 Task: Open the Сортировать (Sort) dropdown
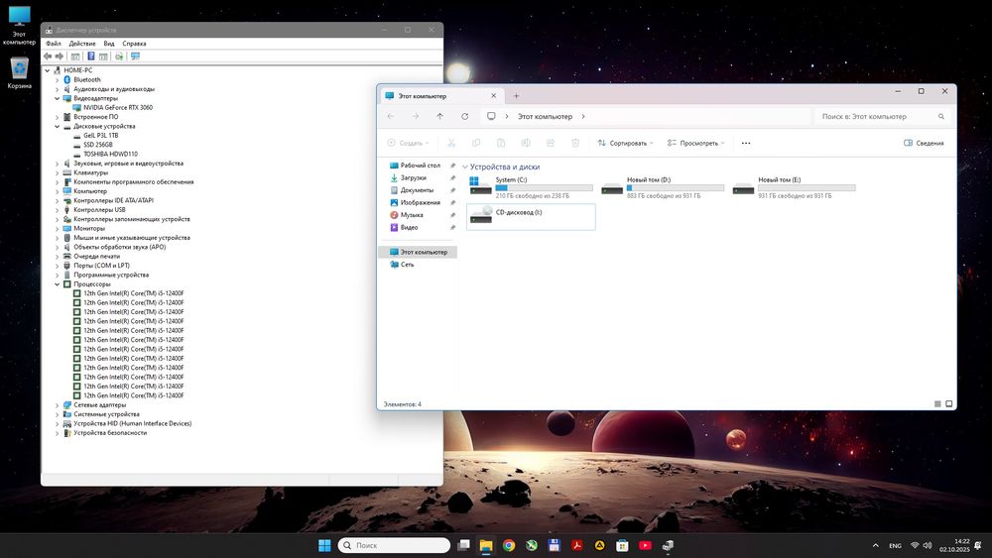point(626,143)
